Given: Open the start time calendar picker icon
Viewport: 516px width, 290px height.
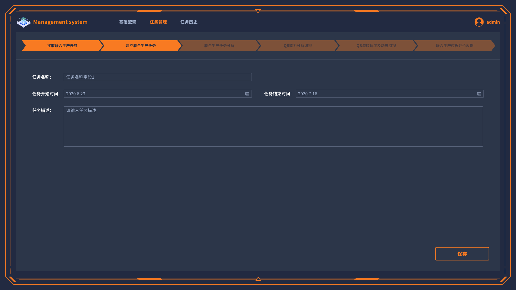Looking at the screenshot, I should tap(247, 94).
